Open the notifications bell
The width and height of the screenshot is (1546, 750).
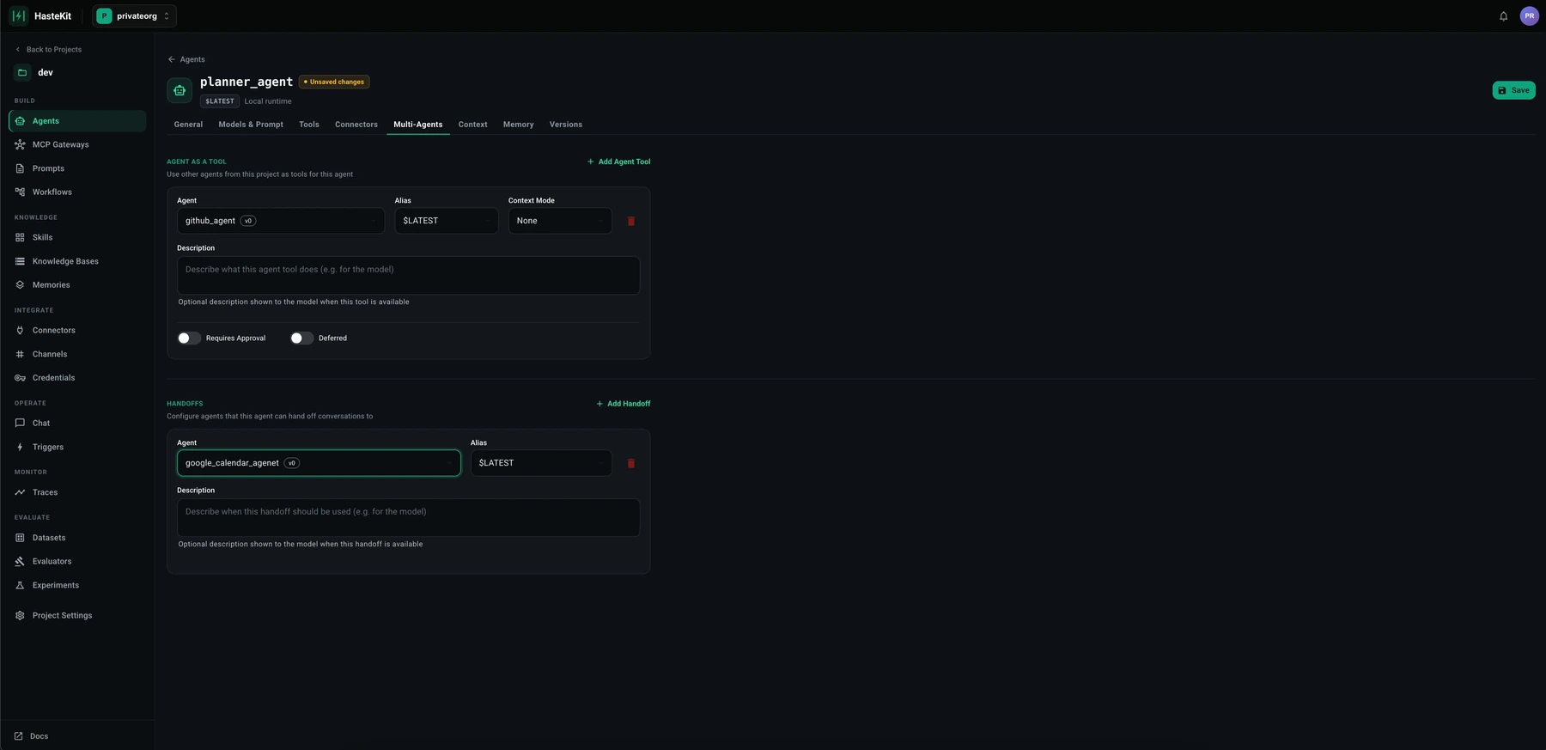pos(1503,16)
